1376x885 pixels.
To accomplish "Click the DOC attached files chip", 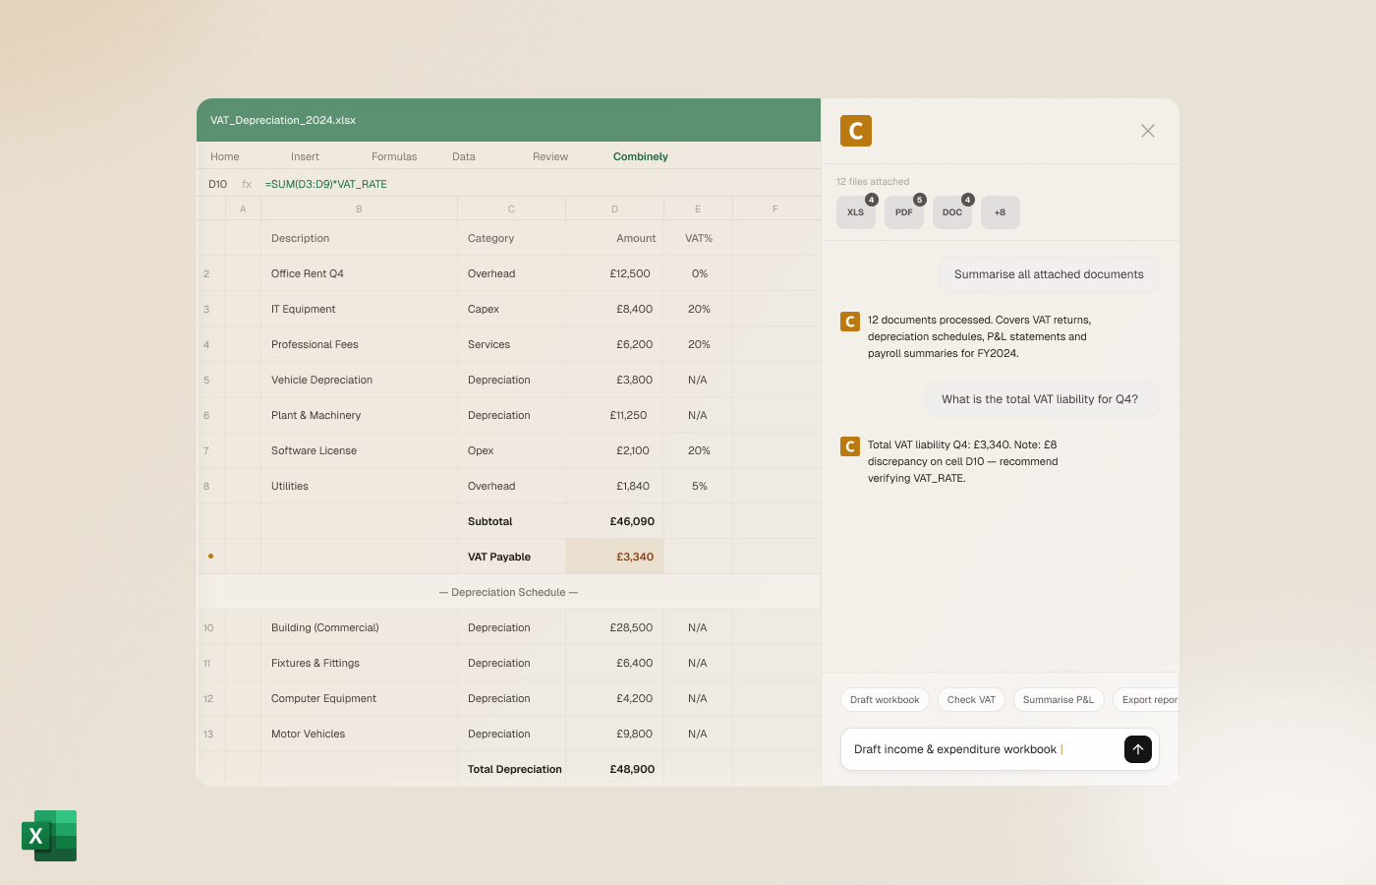I will (951, 212).
